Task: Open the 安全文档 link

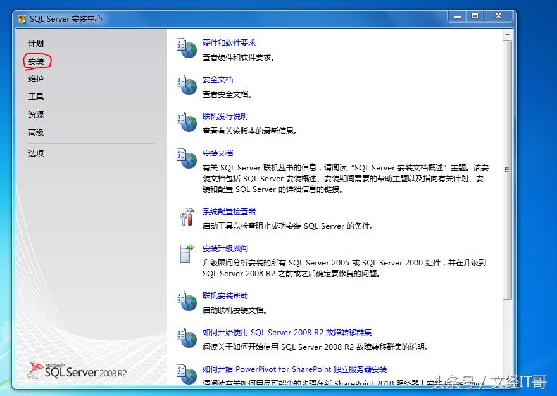Action: (217, 79)
